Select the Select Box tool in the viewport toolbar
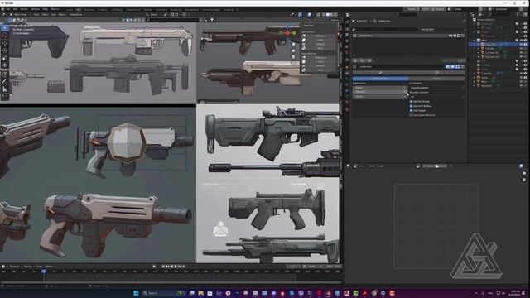This screenshot has height=298, width=530. coord(5,27)
